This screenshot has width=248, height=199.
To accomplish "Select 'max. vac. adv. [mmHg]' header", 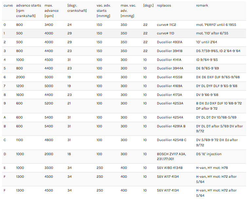I will pos(128,10).
